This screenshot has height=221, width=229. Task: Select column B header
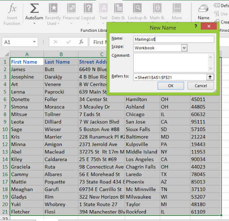click(61, 54)
